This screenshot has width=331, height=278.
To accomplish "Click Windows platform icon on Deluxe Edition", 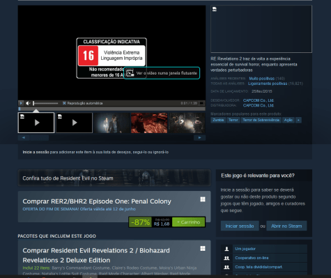I will 203,249.
